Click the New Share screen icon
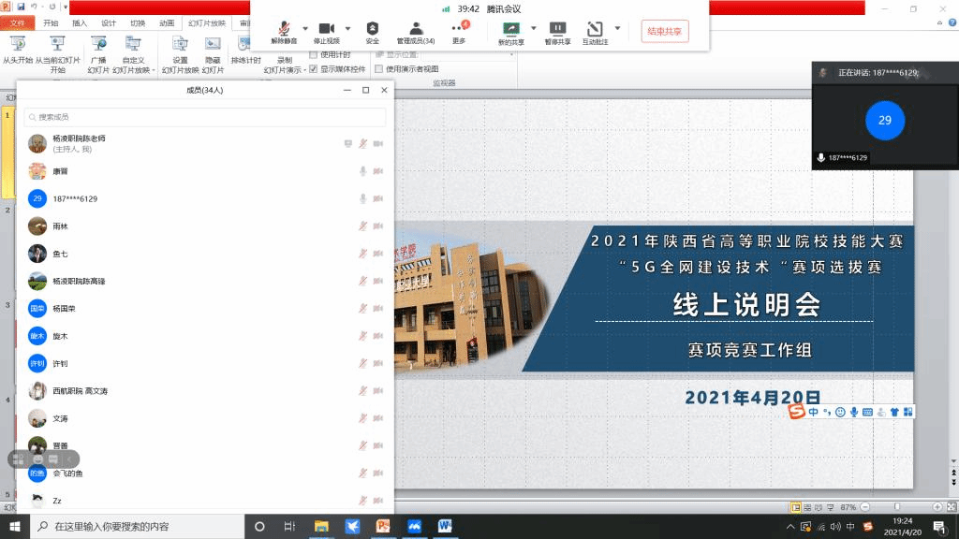 tap(510, 29)
